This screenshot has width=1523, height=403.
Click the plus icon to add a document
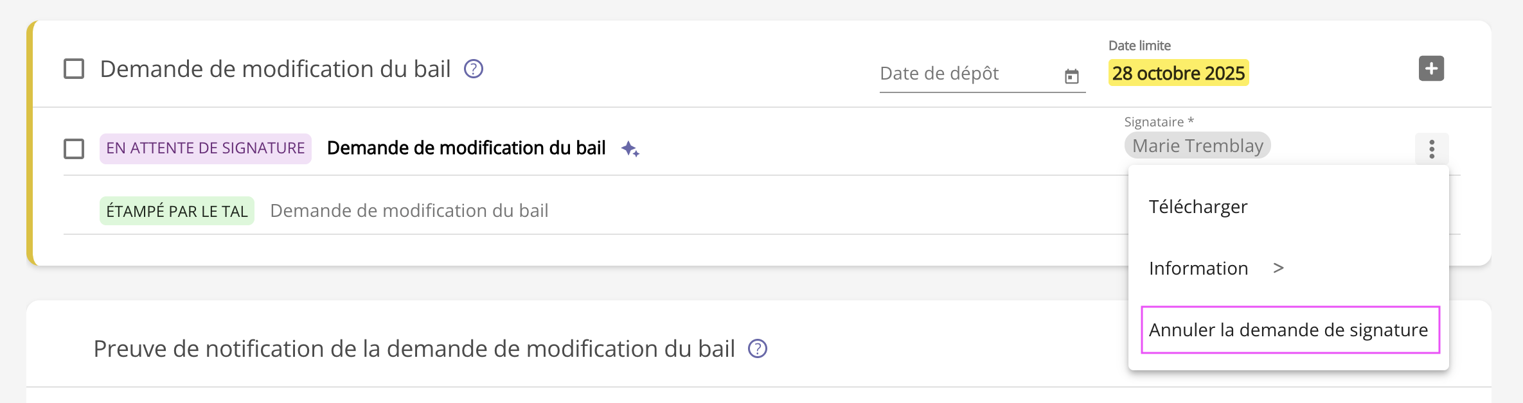[x=1431, y=69]
